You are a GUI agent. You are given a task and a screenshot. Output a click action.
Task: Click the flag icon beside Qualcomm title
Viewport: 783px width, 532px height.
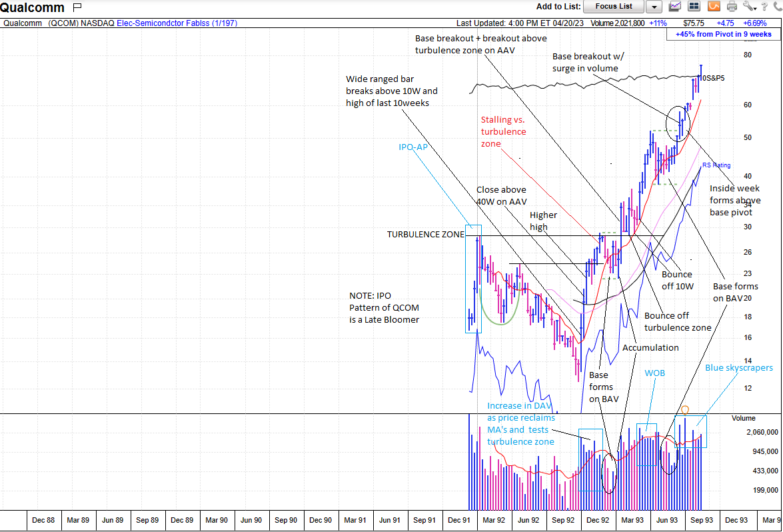click(77, 7)
